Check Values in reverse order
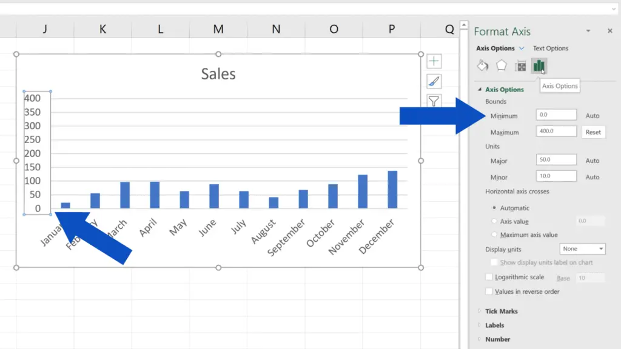This screenshot has height=349, width=621. click(489, 291)
